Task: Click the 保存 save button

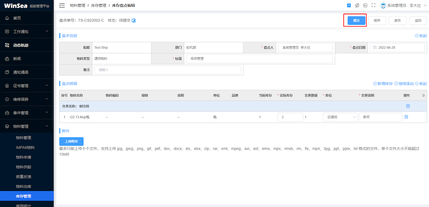Action: pos(377,21)
